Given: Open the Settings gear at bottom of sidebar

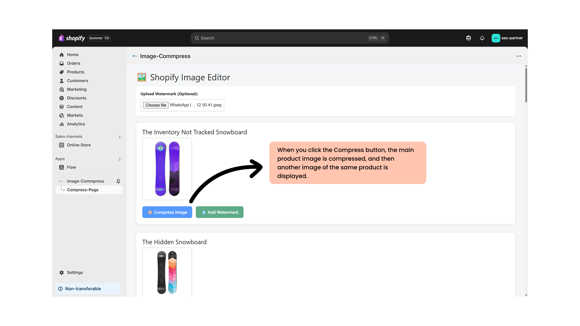Looking at the screenshot, I should pyautogui.click(x=61, y=272).
